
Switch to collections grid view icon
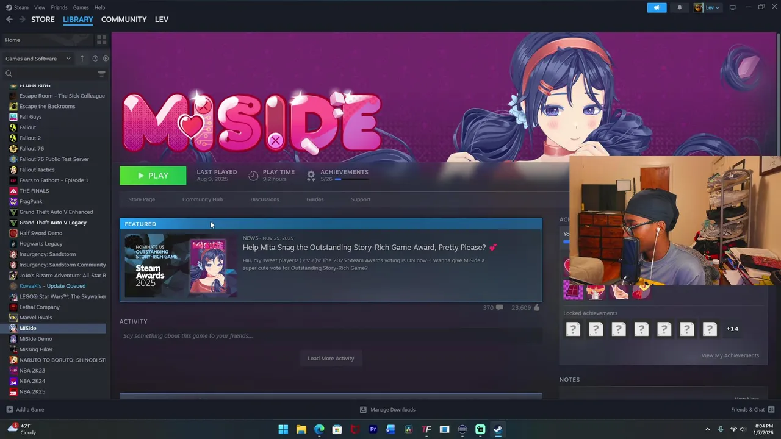pyautogui.click(x=101, y=40)
